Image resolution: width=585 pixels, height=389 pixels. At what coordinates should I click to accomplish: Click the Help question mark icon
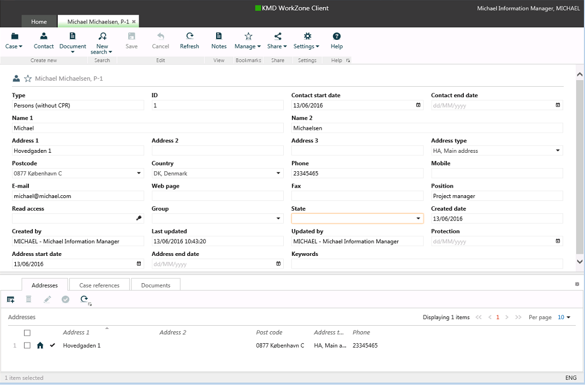[x=337, y=37]
